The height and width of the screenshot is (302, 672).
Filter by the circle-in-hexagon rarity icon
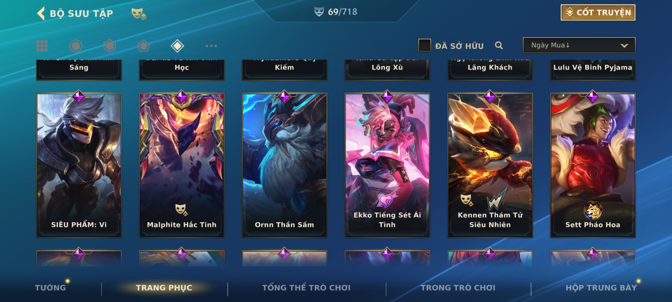(76, 46)
